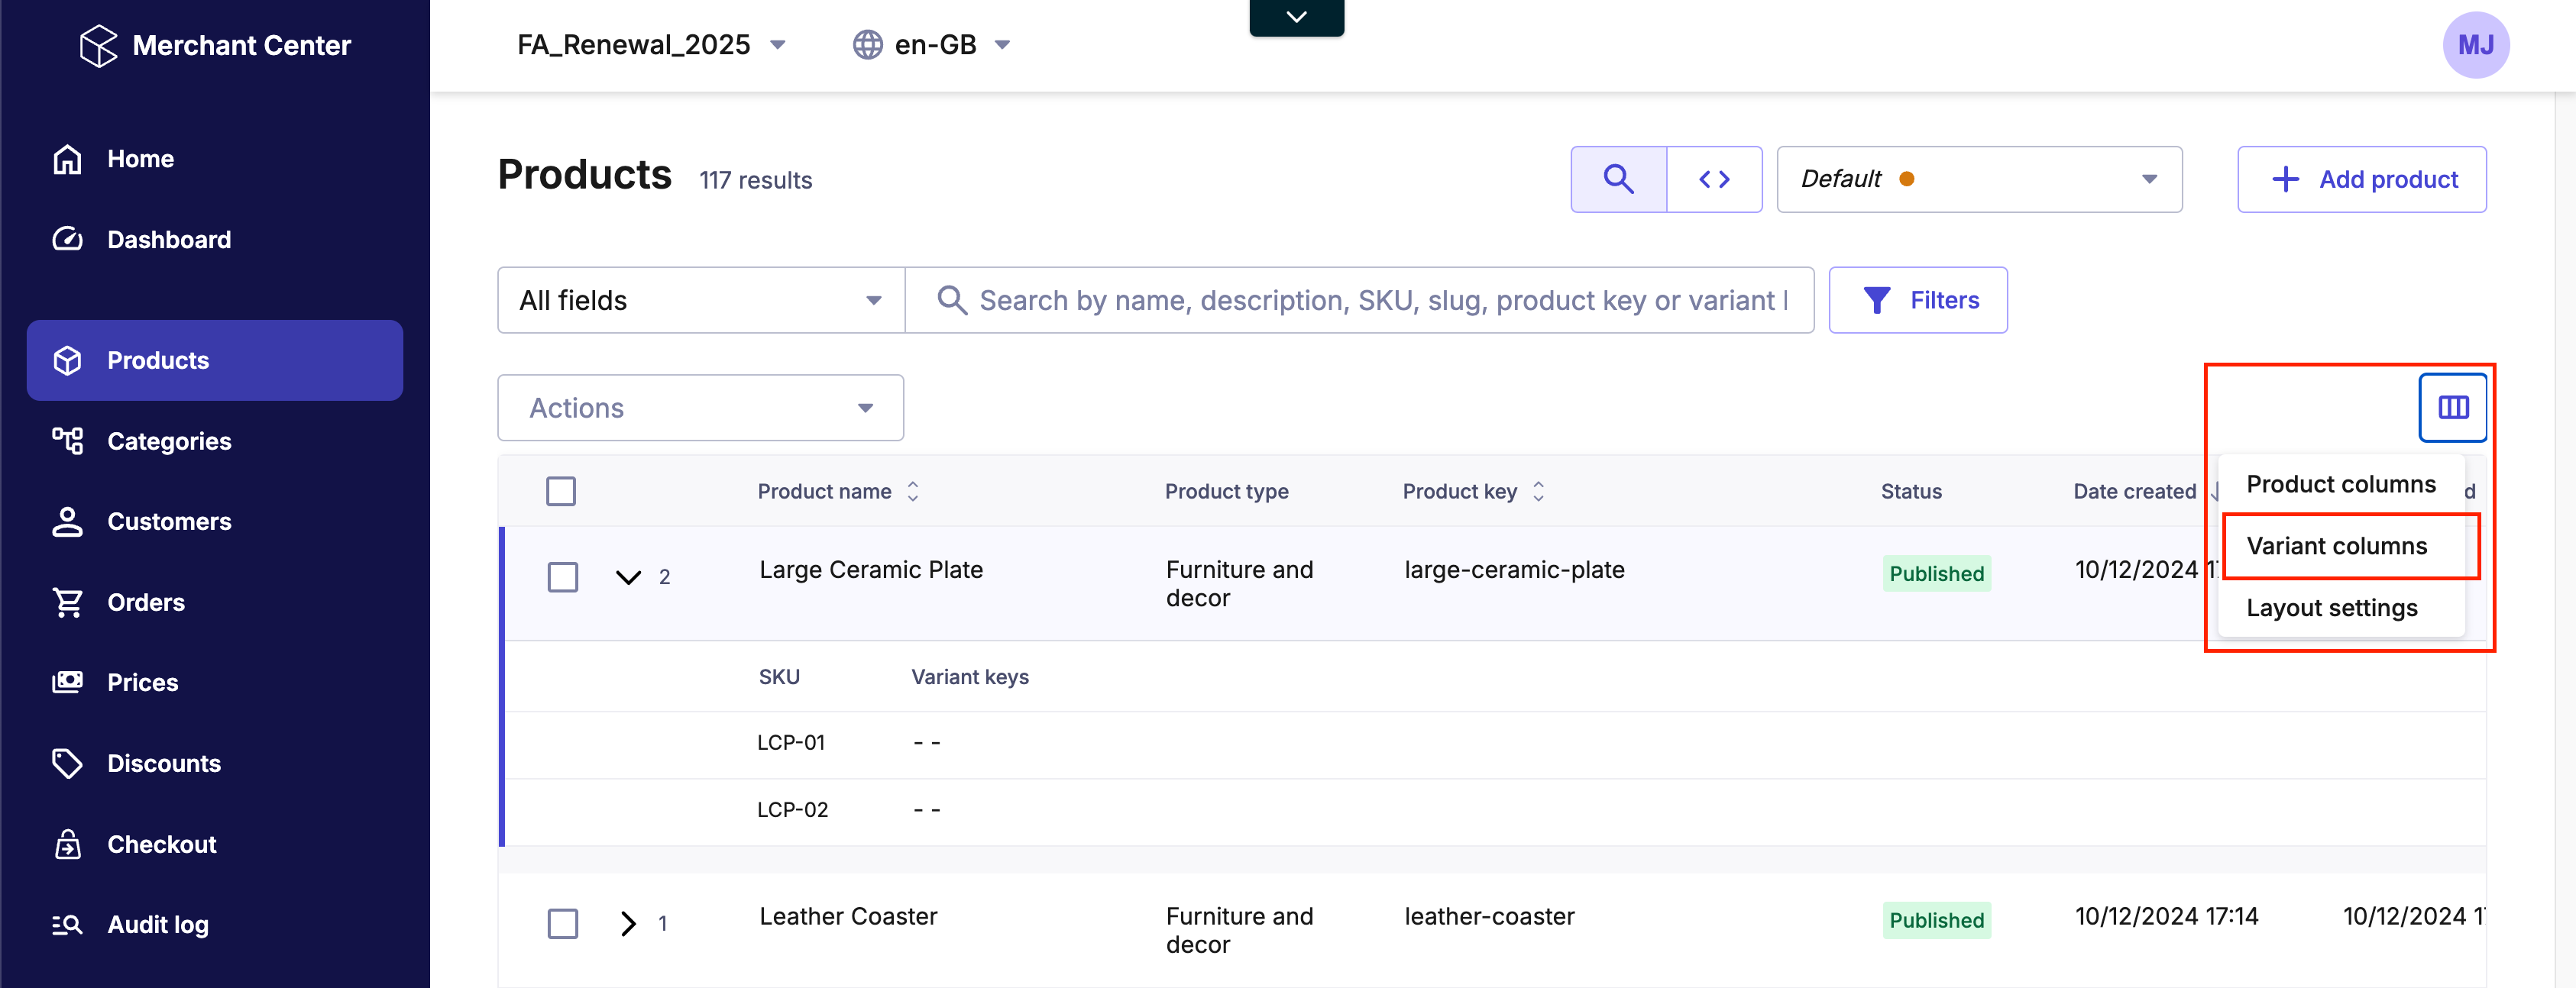The height and width of the screenshot is (988, 2576).
Task: Open the Audit log sidebar icon
Action: 67,924
